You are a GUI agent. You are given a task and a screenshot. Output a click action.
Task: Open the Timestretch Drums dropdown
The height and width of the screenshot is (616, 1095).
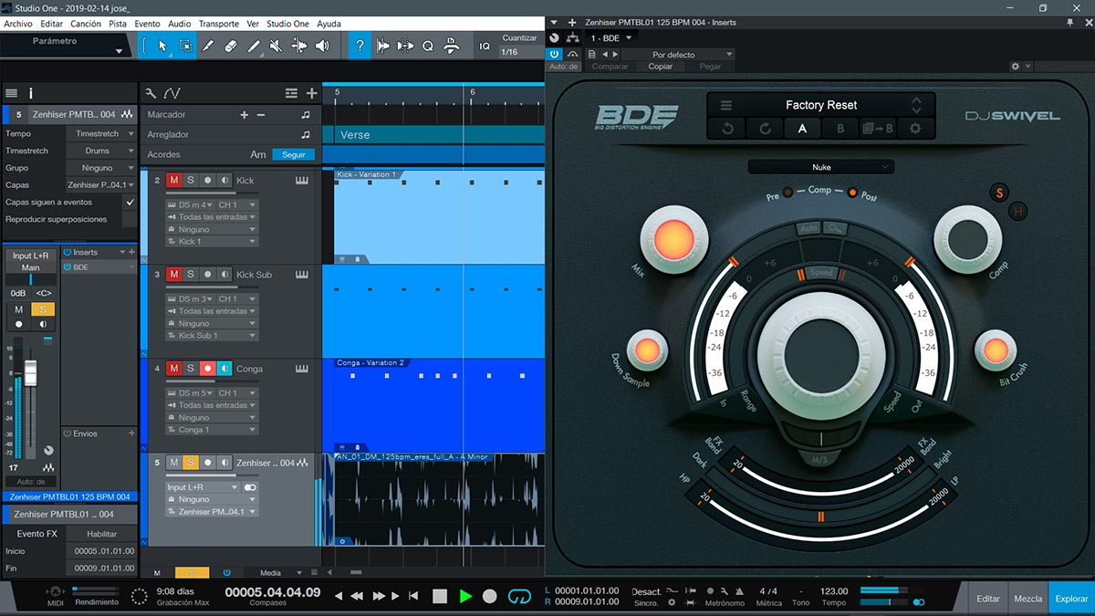tap(100, 151)
